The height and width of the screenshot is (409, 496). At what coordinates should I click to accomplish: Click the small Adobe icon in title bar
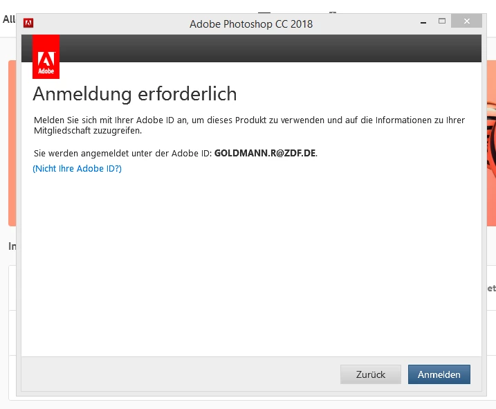[x=28, y=23]
